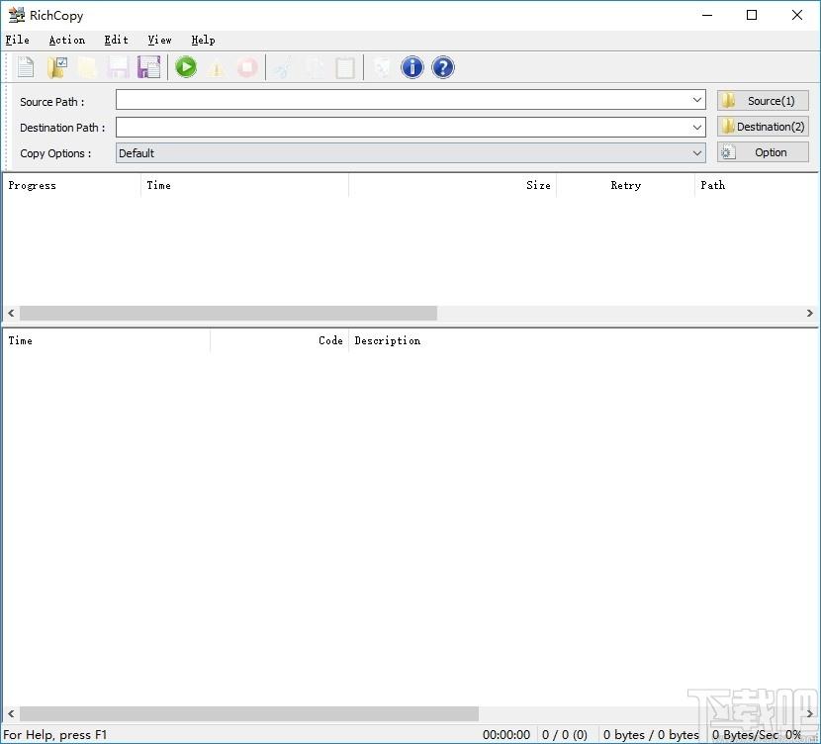The image size is (821, 744).
Task: Expand the Source Path dropdown arrow
Action: pos(697,100)
